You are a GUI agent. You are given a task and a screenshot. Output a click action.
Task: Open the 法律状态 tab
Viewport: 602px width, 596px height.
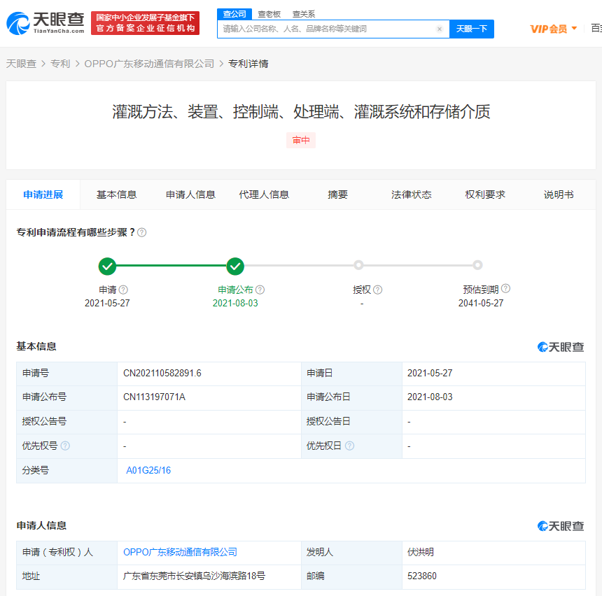click(x=411, y=194)
